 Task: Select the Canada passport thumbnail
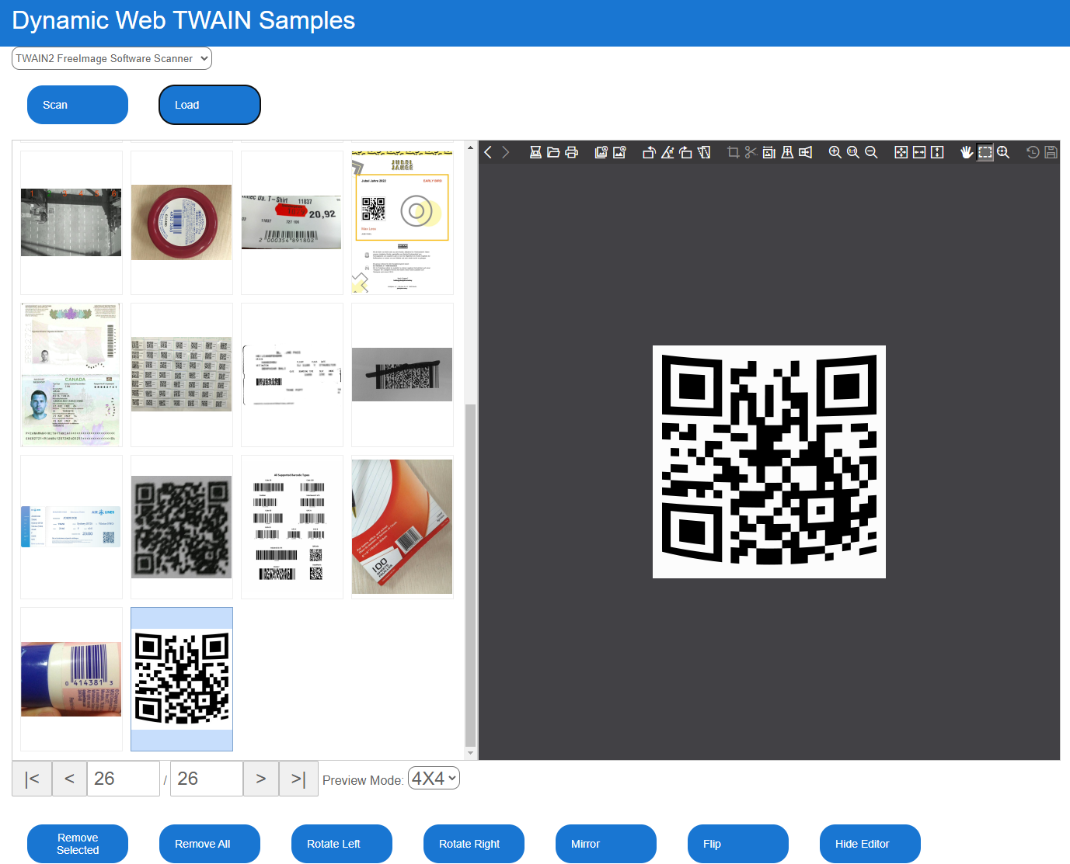coord(71,375)
